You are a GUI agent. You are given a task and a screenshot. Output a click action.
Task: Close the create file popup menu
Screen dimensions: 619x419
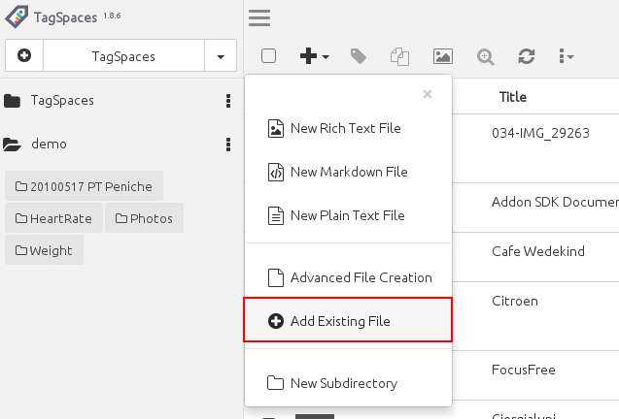tap(428, 94)
